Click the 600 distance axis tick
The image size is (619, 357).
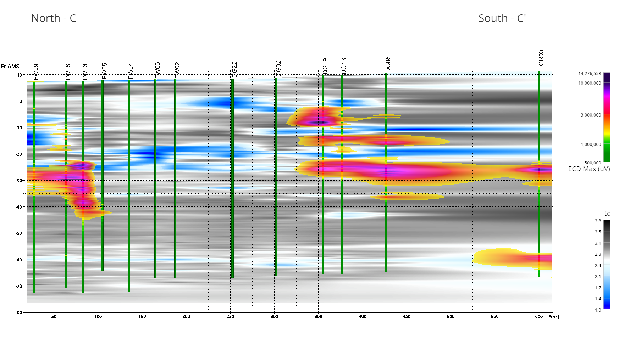(x=539, y=317)
